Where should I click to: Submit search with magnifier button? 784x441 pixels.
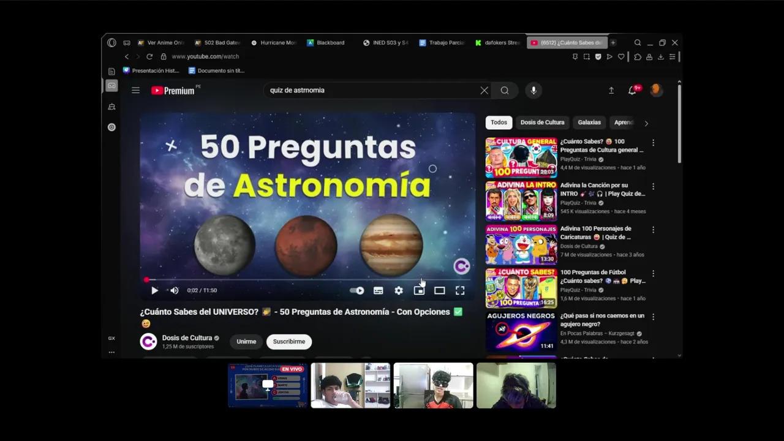(505, 90)
